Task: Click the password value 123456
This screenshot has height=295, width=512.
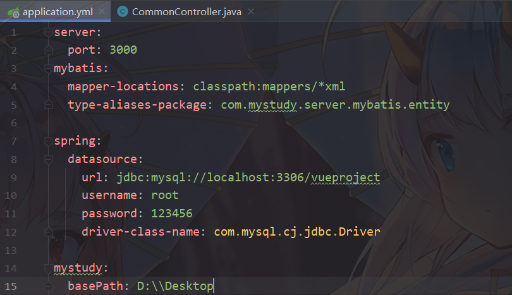Action: (x=171, y=214)
